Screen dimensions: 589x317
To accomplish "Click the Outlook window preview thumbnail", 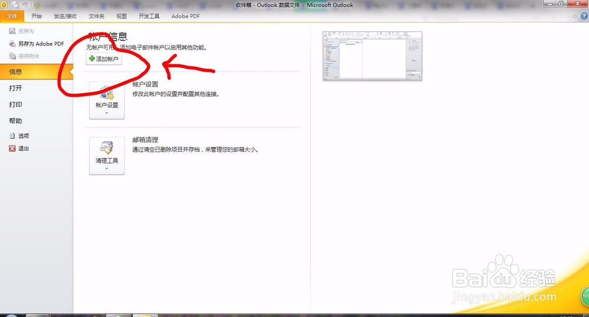I will 372,55.
